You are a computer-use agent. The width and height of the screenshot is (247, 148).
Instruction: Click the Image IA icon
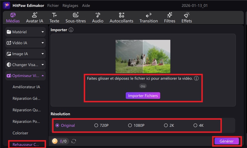pos(9,54)
